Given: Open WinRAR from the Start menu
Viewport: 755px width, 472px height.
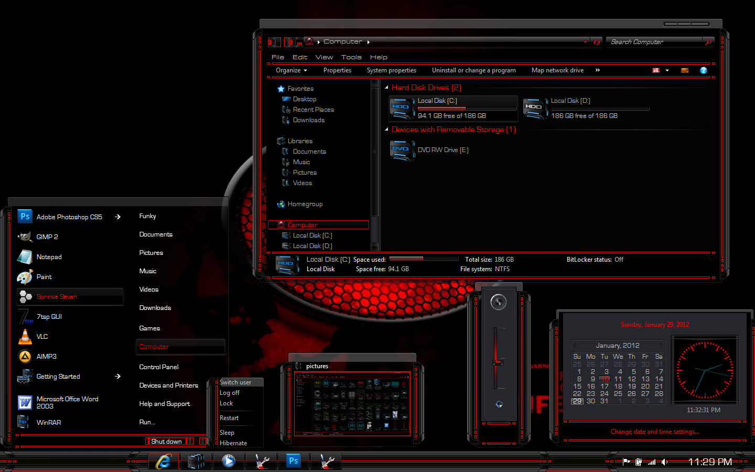Looking at the screenshot, I should pyautogui.click(x=49, y=422).
